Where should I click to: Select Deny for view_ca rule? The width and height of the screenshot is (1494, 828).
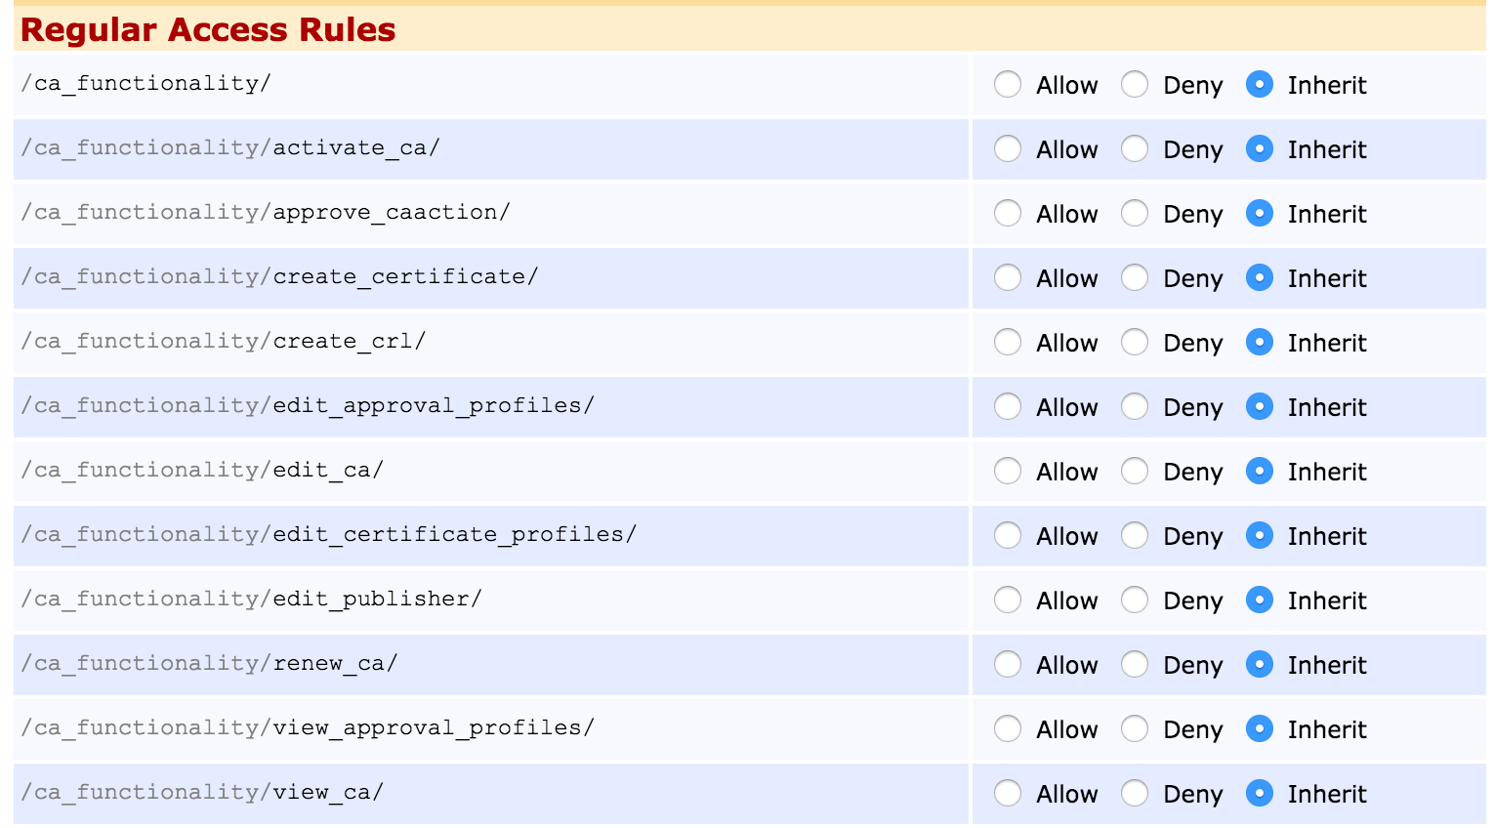click(1135, 794)
